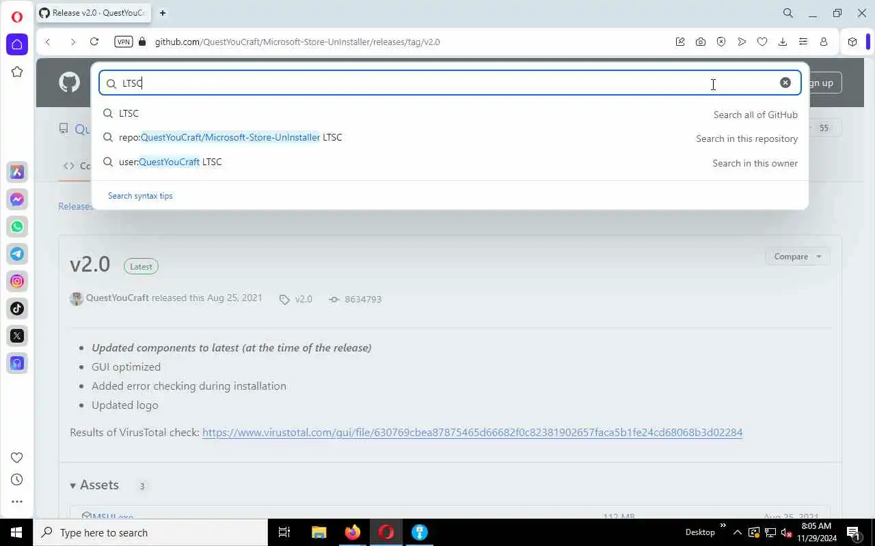Open the VirusTotal results link
This screenshot has height=546, width=875.
(472, 433)
